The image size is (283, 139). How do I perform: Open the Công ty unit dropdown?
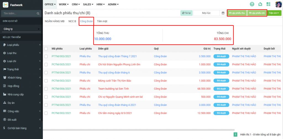21,29
